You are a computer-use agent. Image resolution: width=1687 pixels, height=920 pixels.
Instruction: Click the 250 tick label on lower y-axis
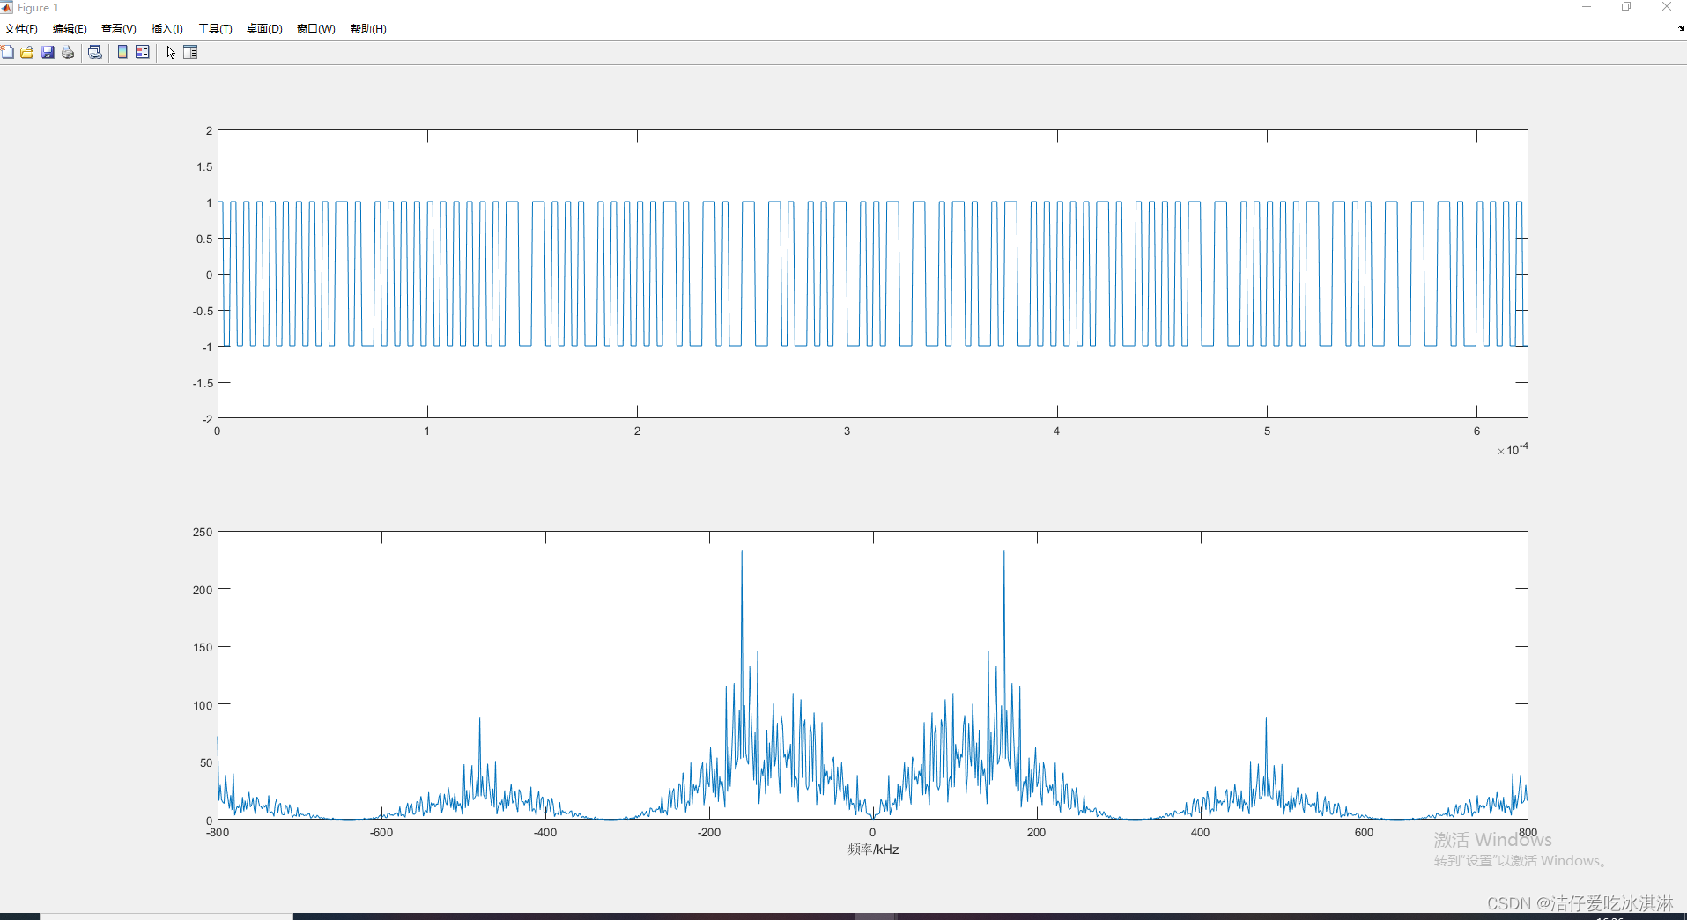tap(203, 533)
